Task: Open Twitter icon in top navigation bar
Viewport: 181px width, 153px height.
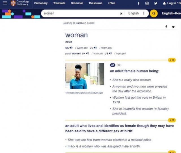Action: [156, 3]
